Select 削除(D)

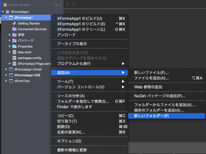coord(89,127)
